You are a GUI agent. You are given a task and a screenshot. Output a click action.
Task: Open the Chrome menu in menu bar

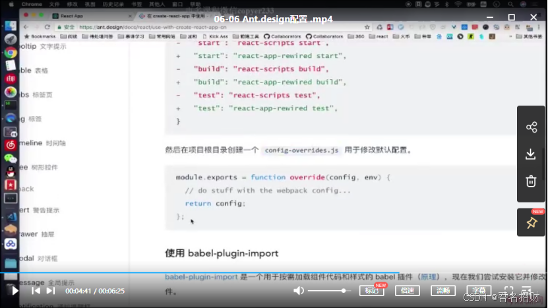[32, 4]
